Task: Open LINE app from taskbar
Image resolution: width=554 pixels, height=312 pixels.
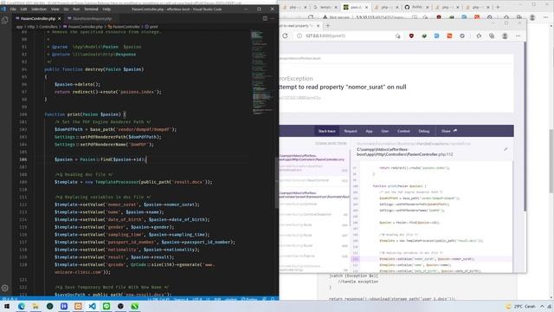Action: [106, 306]
